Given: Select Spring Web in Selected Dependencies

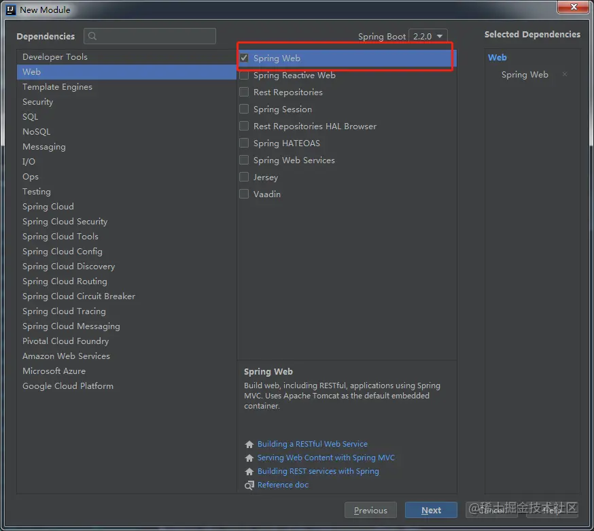Looking at the screenshot, I should [x=525, y=75].
